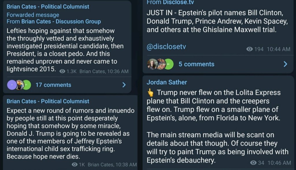Open Brian Cates - Discussion Group source link
296x170 pixels.
pyautogui.click(x=61, y=21)
